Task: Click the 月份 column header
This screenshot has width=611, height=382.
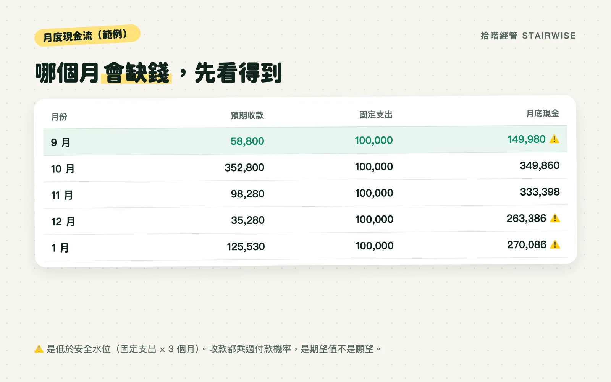Action: pos(59,117)
